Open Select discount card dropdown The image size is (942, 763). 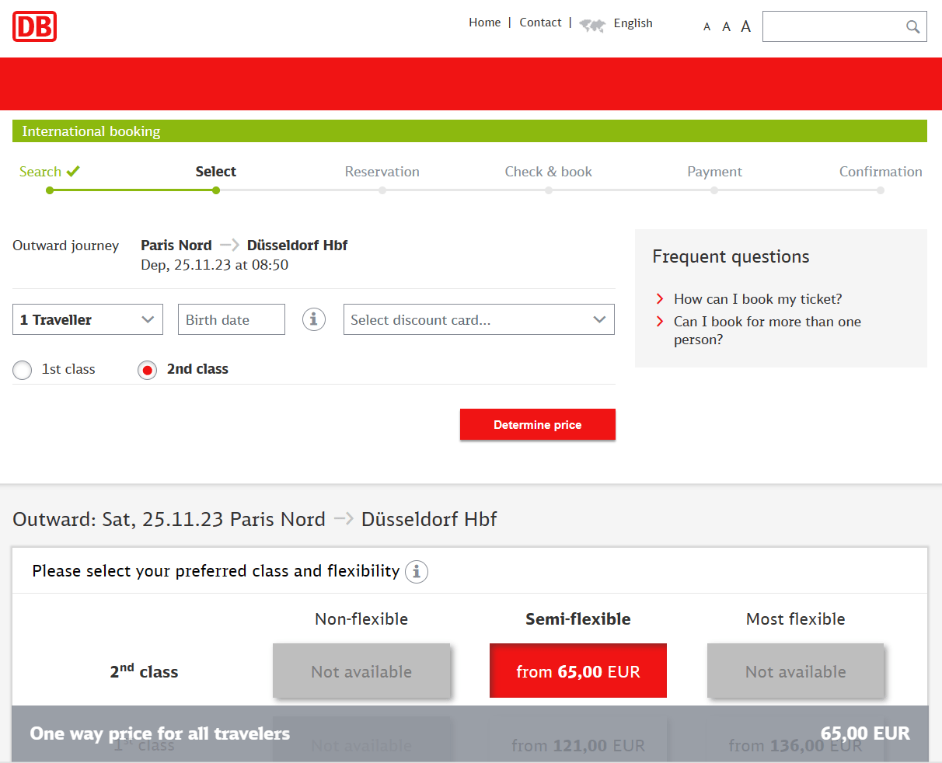[x=479, y=319]
